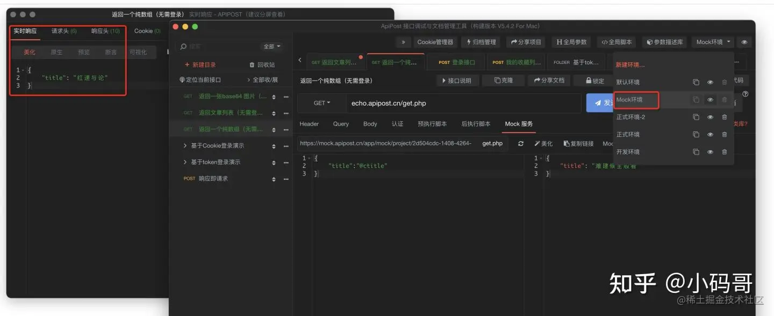Expand the 基于Cookie登录演示 folder

point(185,145)
